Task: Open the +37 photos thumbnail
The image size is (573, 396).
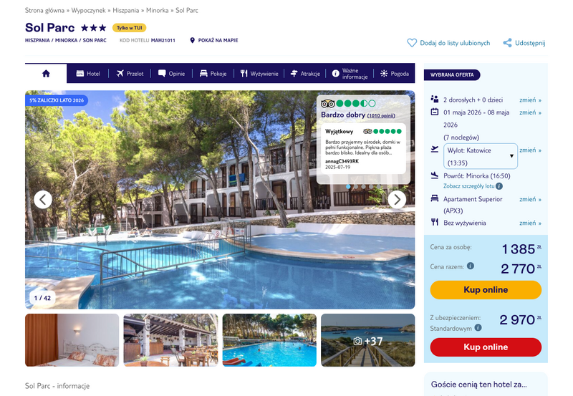Action: 368,340
